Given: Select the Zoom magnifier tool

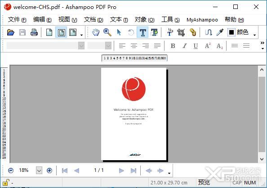Looking at the screenshot, I should [x=107, y=32].
